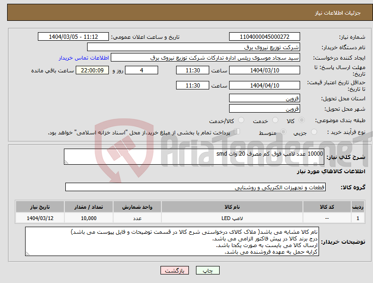Click the اطلاعات کالاهای مورد نیاز heading

tap(331, 171)
